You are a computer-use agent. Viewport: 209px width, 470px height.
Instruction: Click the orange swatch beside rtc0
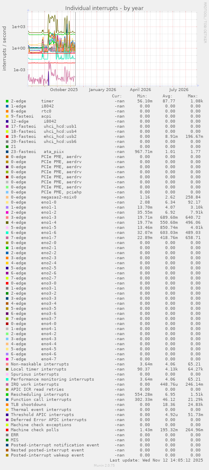coord(7,111)
